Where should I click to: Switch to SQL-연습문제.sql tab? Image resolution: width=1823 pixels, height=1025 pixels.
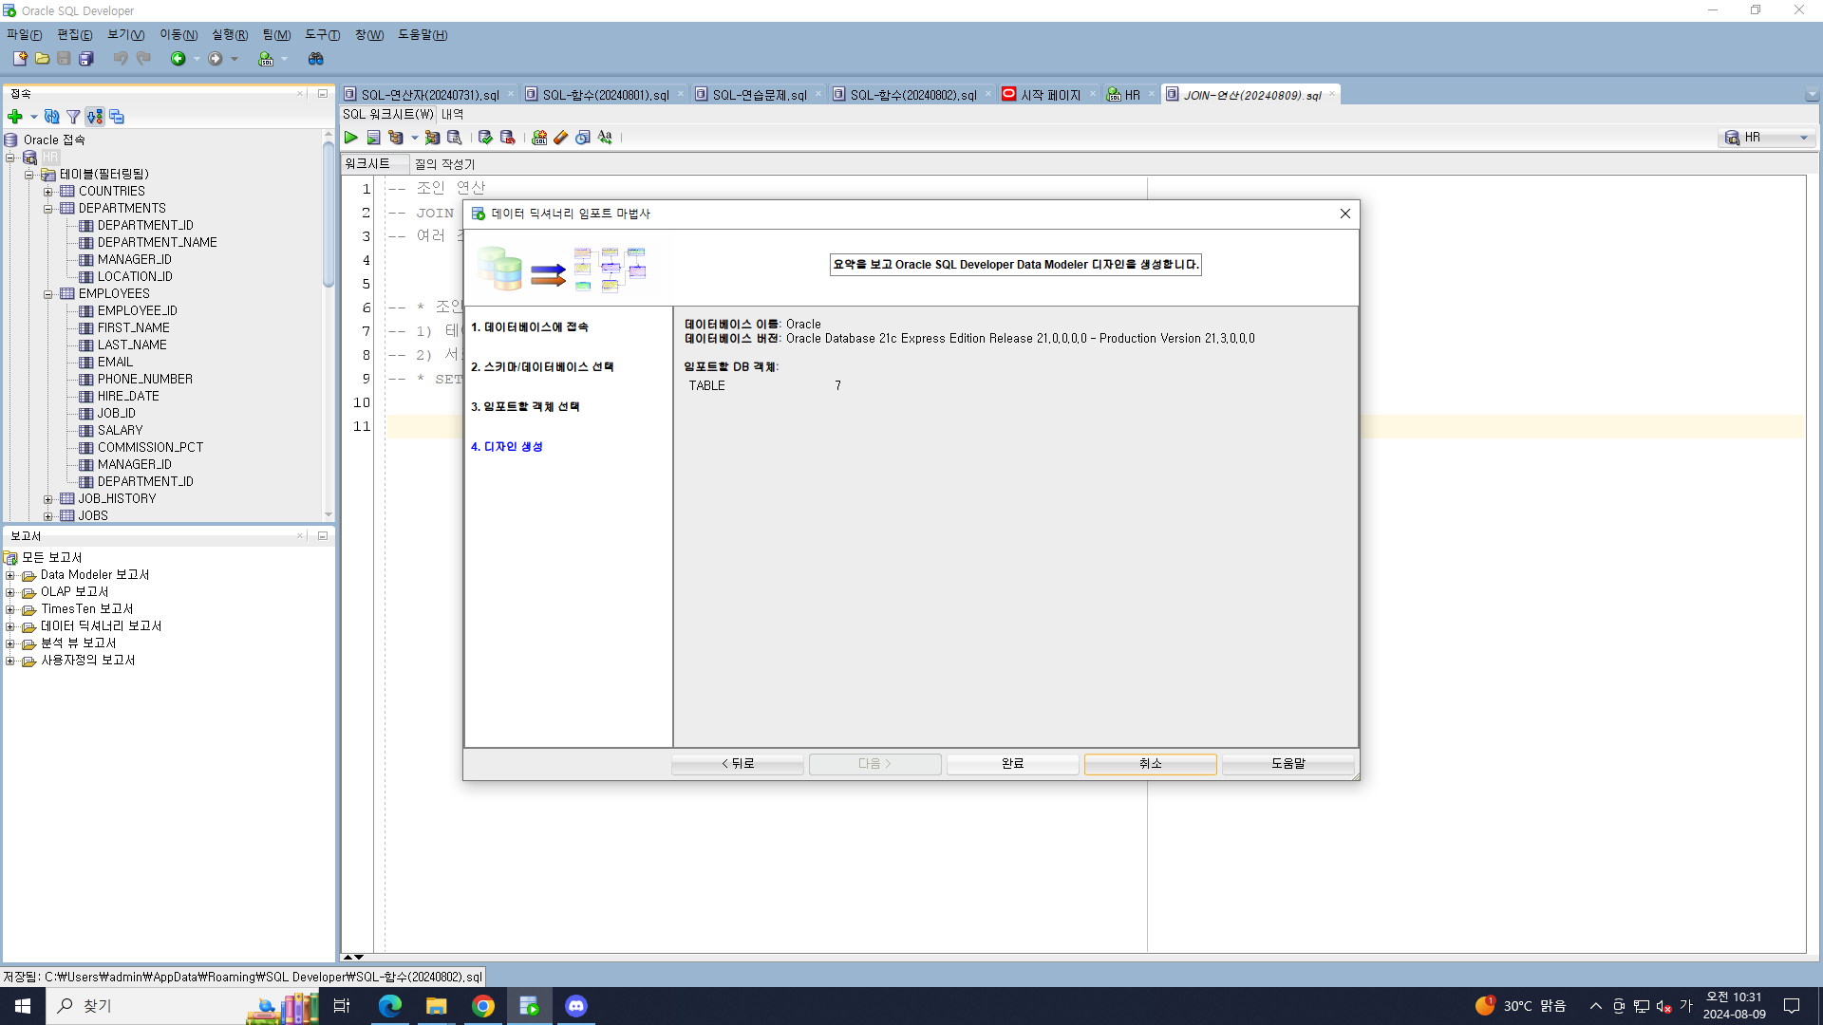click(x=759, y=95)
